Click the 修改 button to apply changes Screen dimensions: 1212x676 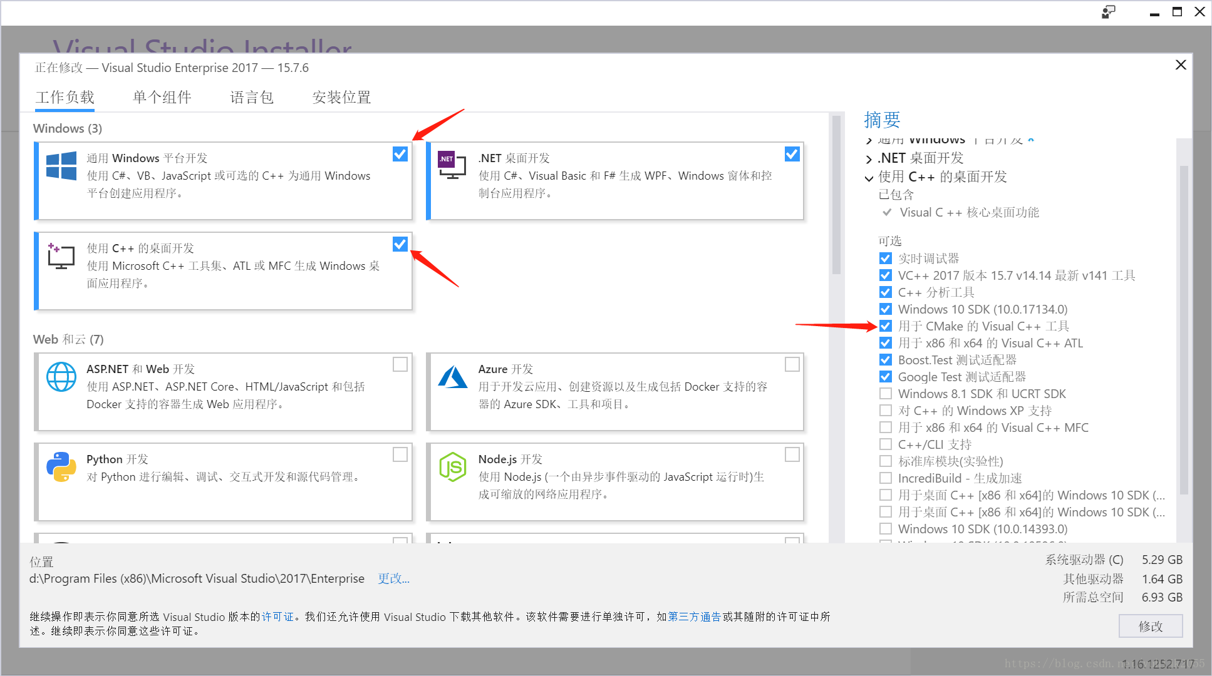point(1151,626)
